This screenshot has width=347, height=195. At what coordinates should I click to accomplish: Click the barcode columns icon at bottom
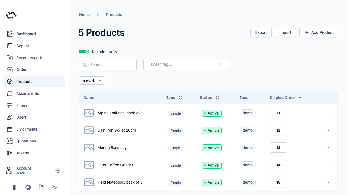15,187
